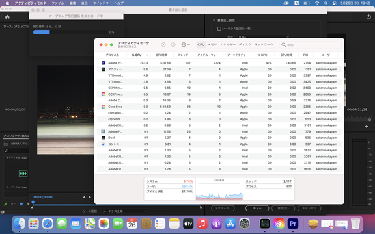Toggle the シーケンス設定を一致 checkbox
375x234 pixels.
(219, 29)
